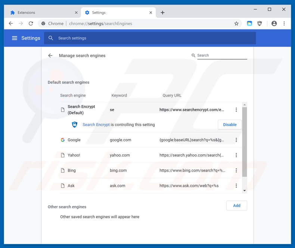Click the magnifier icon next to search engines Search field

click(193, 56)
